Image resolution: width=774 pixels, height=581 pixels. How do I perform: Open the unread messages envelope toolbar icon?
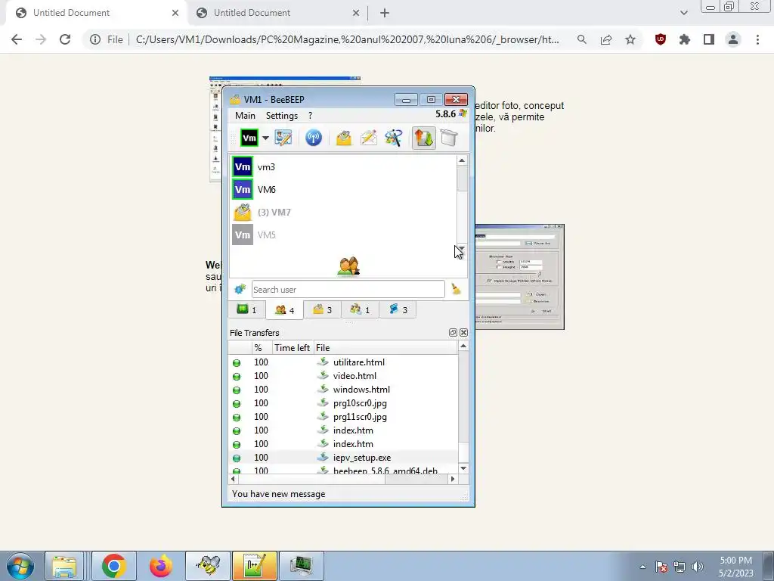pos(344,138)
